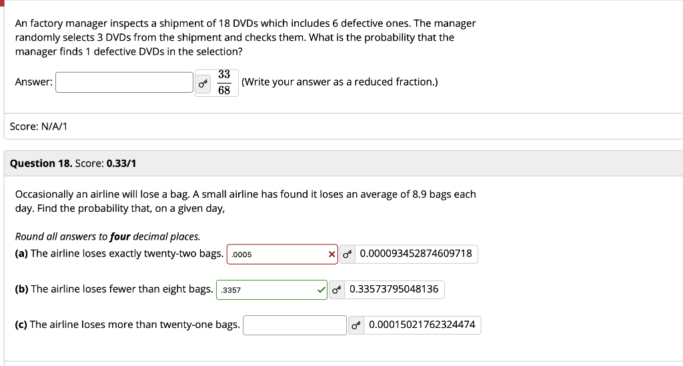683x366 pixels.
Task: Click the 33/68 fraction answer key
Action: (224, 82)
